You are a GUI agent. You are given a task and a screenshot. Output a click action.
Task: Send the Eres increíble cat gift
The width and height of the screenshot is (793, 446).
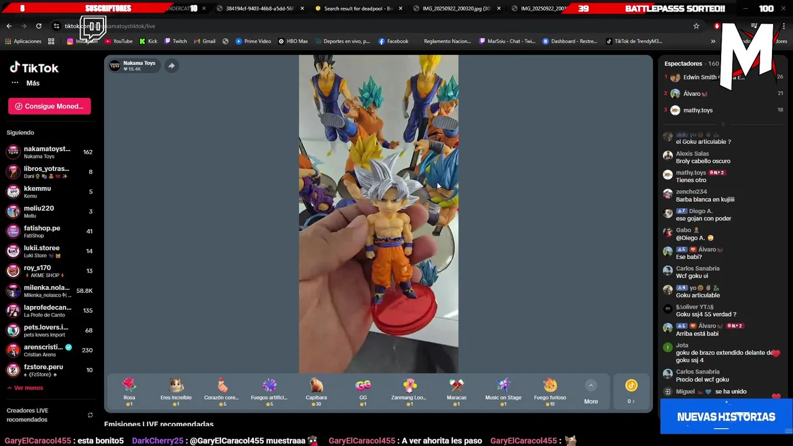point(176,391)
